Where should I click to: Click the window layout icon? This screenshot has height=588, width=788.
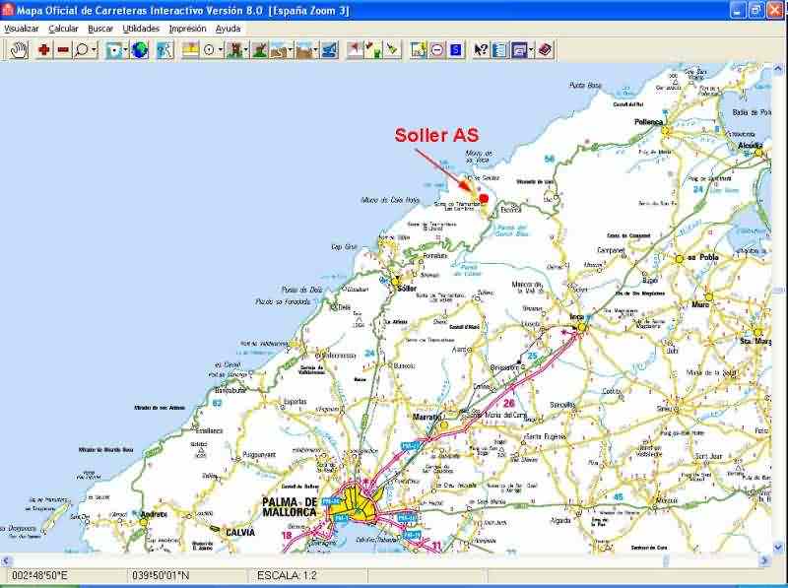pos(519,50)
